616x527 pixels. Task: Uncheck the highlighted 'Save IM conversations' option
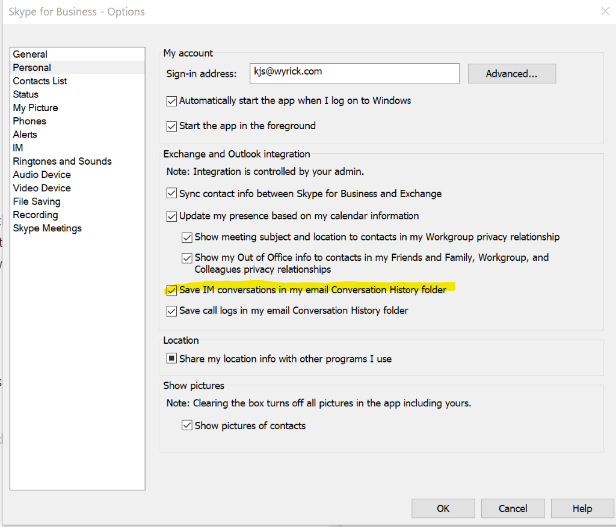click(x=171, y=290)
